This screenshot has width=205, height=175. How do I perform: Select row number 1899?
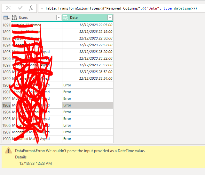(6, 78)
